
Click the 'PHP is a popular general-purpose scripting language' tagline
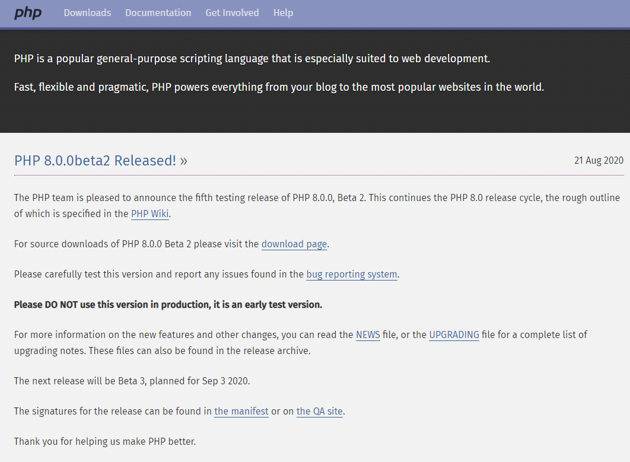(x=252, y=59)
